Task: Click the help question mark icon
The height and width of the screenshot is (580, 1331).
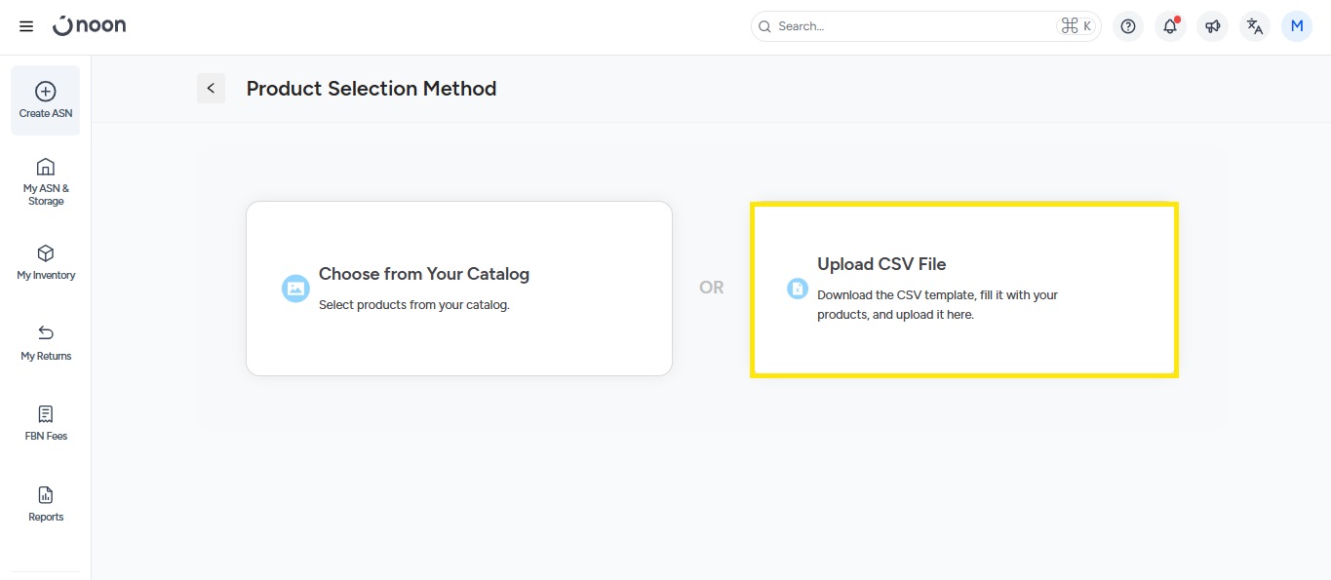Action: pyautogui.click(x=1128, y=26)
